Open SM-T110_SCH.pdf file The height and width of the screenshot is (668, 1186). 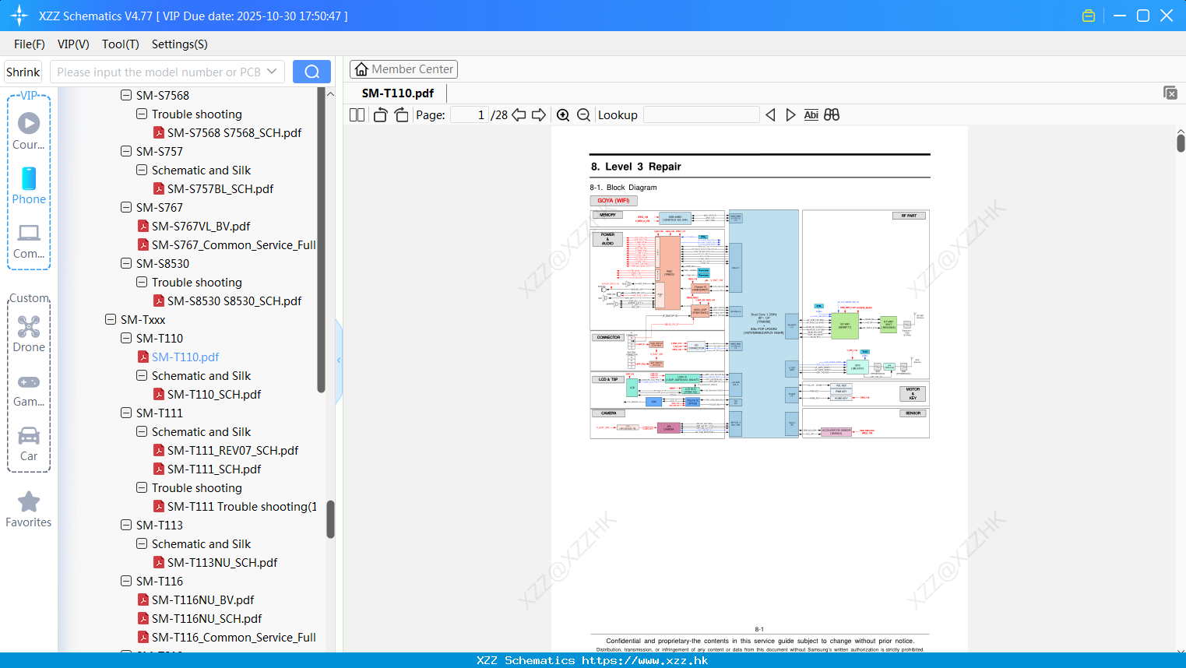pos(214,395)
